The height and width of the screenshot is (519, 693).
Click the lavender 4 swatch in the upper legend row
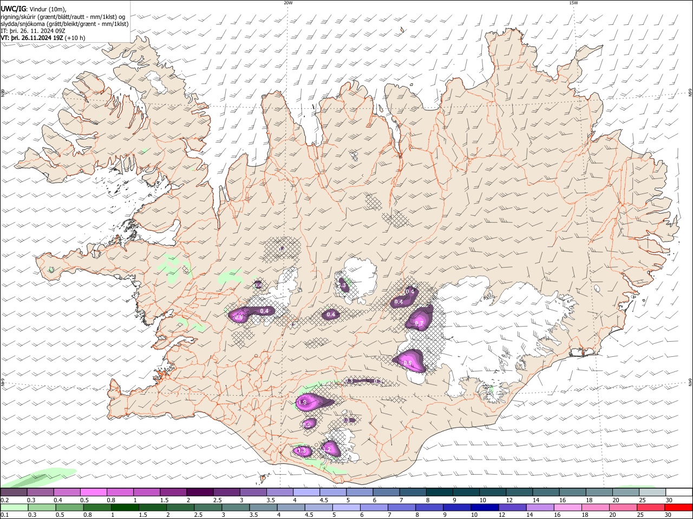pyautogui.click(x=306, y=492)
